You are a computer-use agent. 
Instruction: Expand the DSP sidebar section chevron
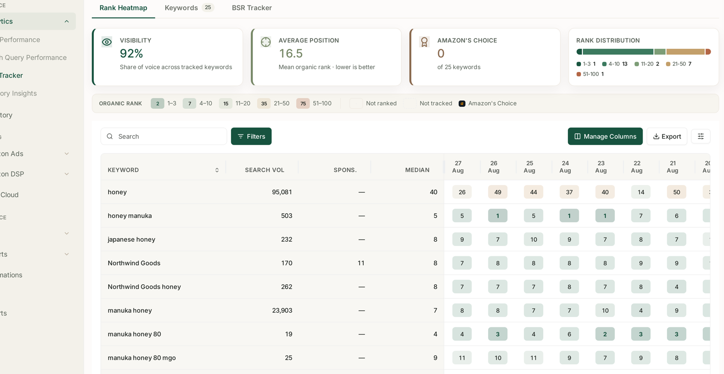(67, 174)
